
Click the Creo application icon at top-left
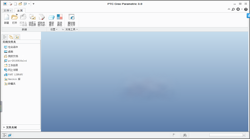(x=5, y=4)
